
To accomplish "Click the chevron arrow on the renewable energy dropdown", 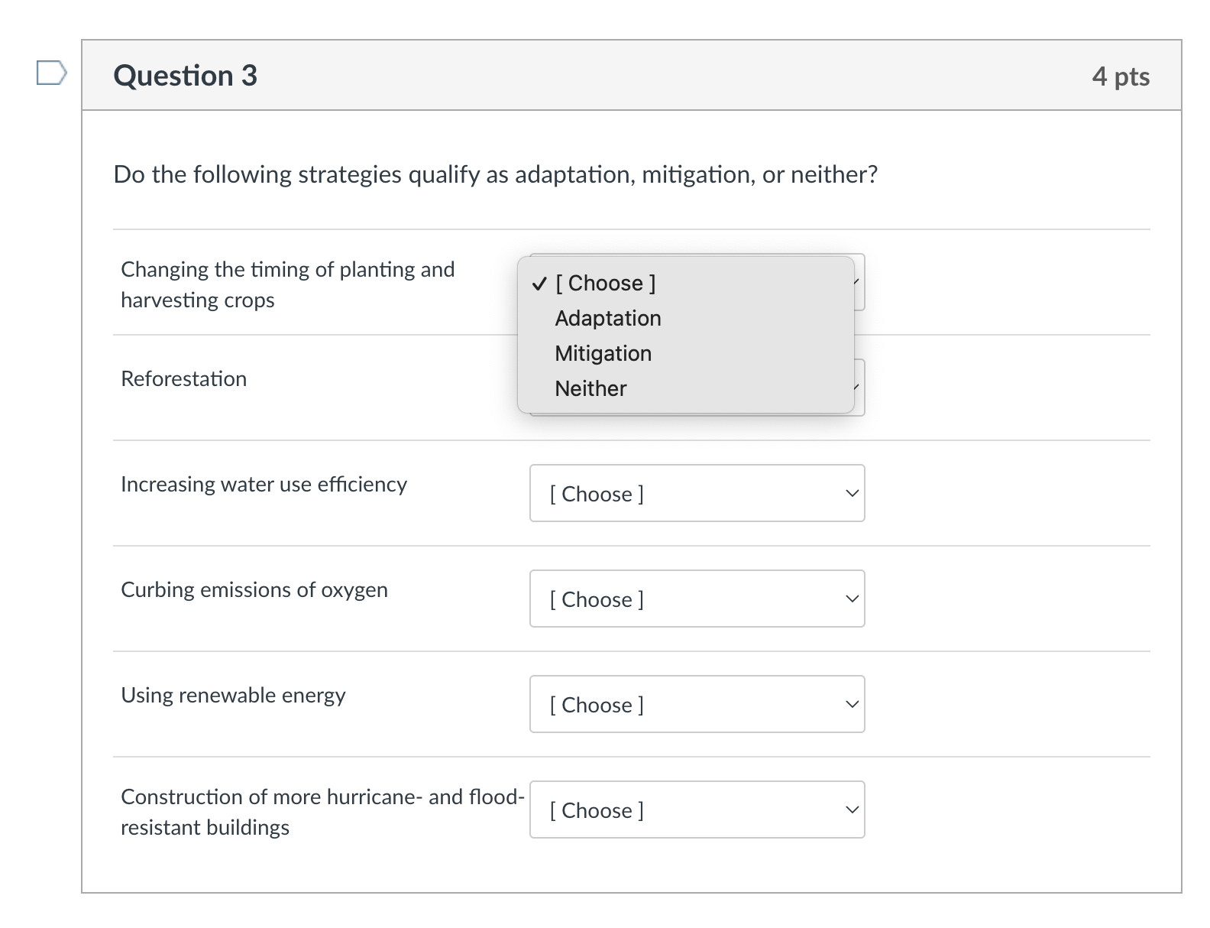I will [852, 705].
